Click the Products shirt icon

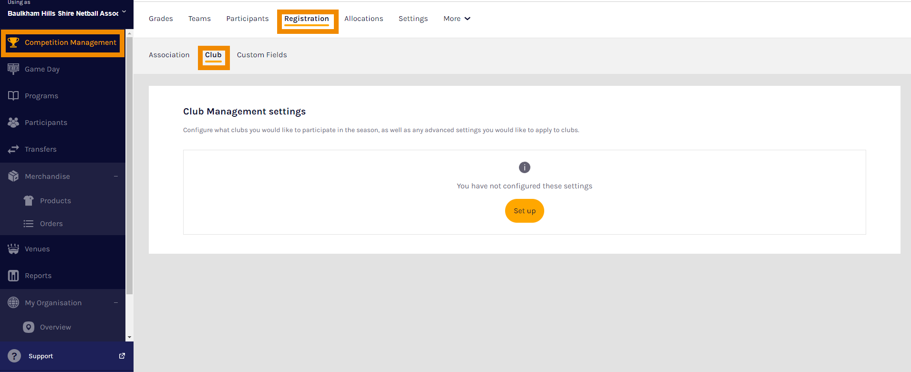(29, 201)
